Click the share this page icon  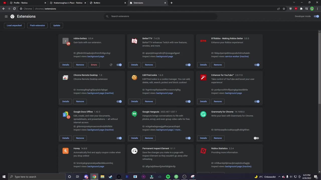click(x=278, y=9)
